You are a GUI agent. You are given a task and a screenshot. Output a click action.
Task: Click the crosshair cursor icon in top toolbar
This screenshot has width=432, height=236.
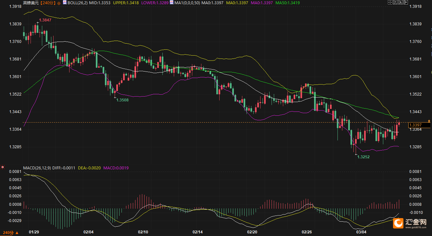coord(390,3)
